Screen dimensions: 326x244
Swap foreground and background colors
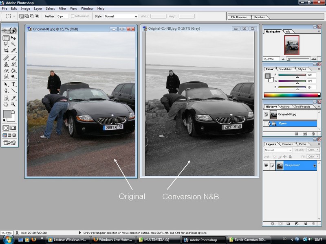[14, 111]
